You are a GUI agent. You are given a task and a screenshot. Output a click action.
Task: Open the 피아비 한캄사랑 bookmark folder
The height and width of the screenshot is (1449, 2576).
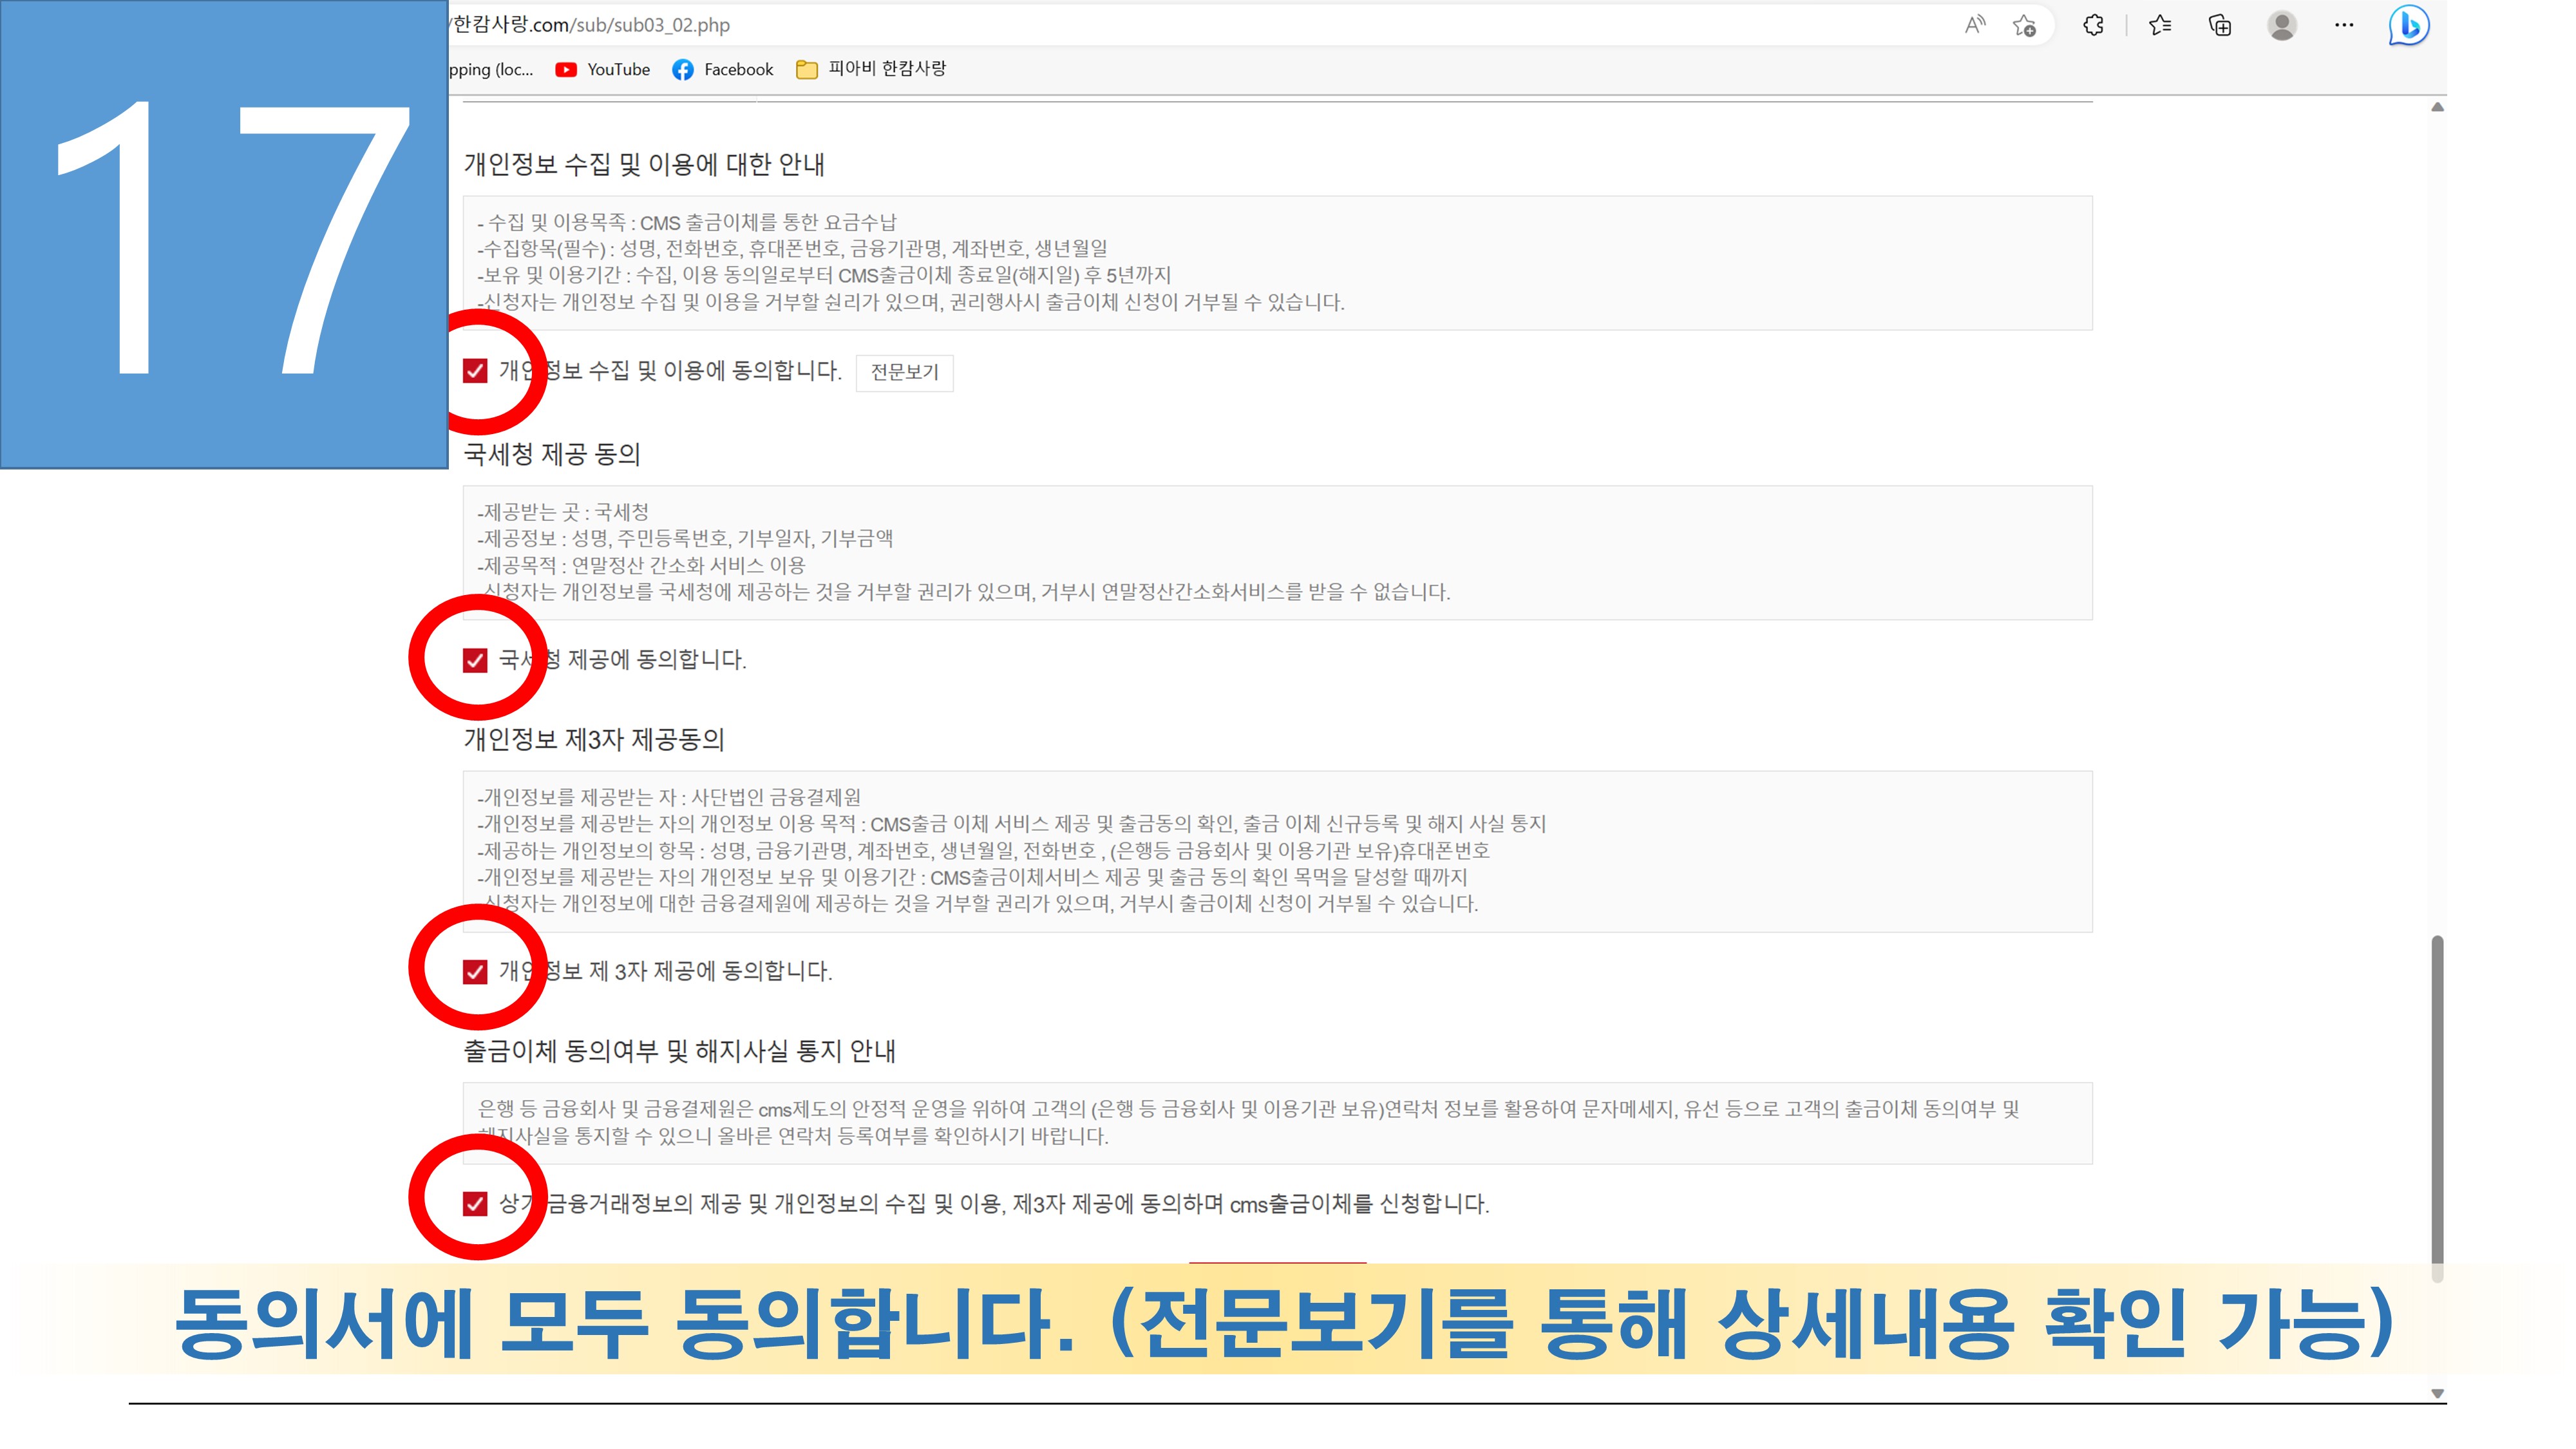click(x=871, y=69)
